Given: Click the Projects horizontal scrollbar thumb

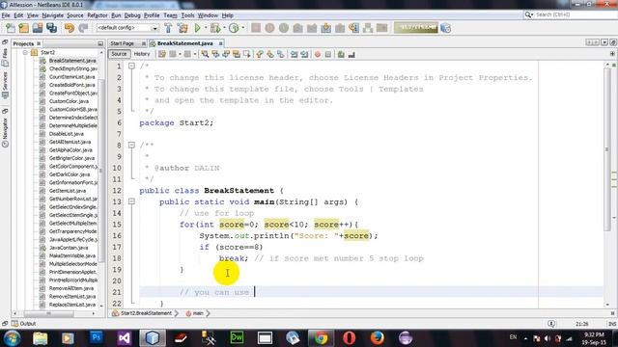Looking at the screenshot, I should click(48, 313).
